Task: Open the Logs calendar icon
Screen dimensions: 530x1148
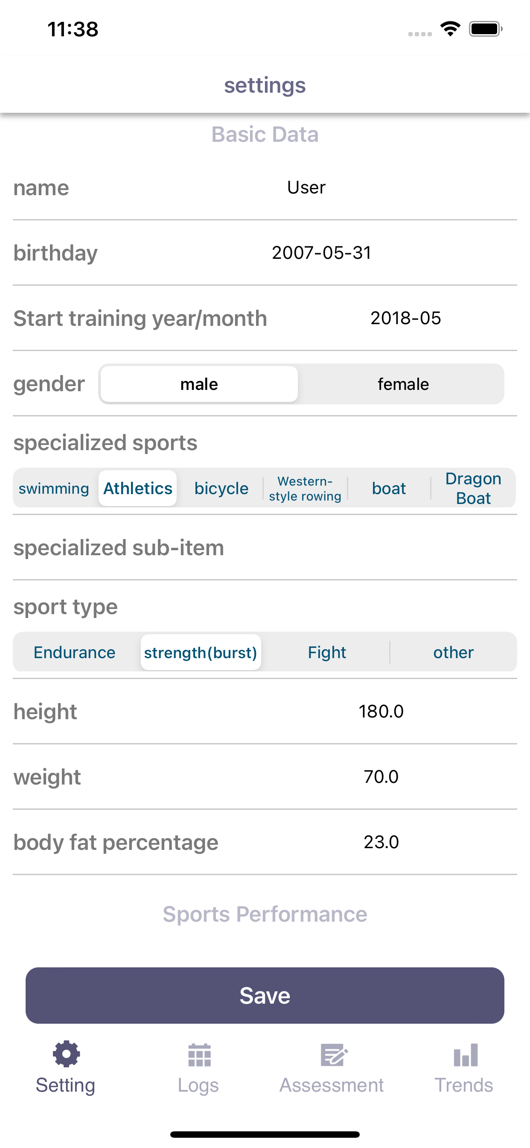Action: (199, 1054)
